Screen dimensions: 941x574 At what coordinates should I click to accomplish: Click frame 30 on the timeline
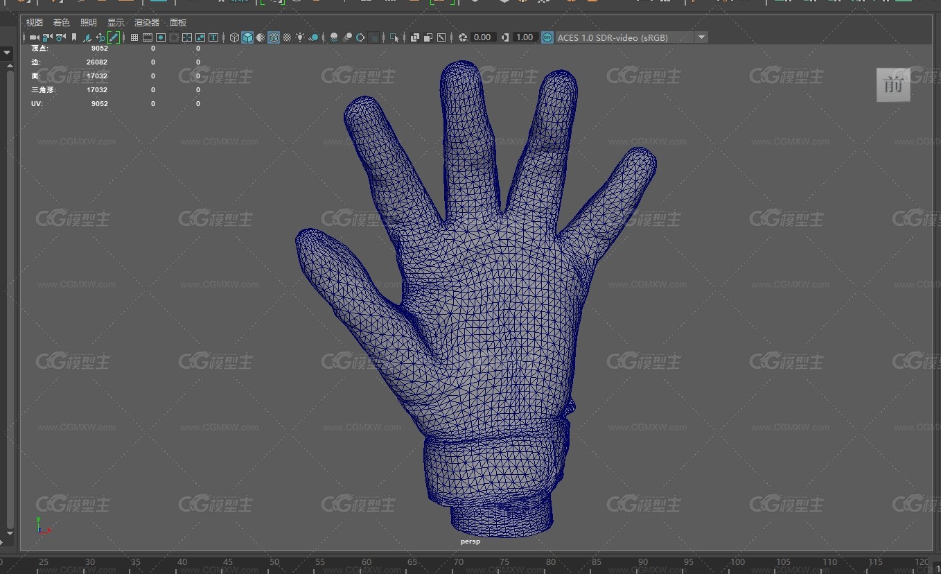tap(89, 562)
